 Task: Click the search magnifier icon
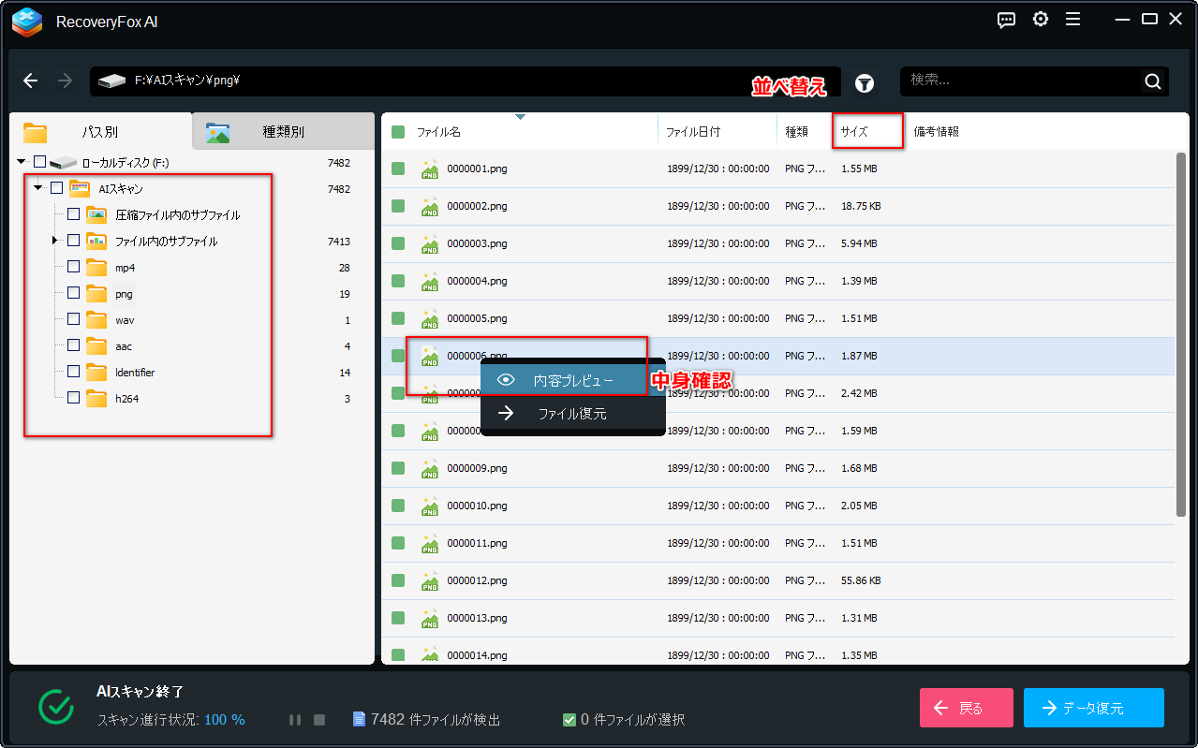pyautogui.click(x=1152, y=81)
